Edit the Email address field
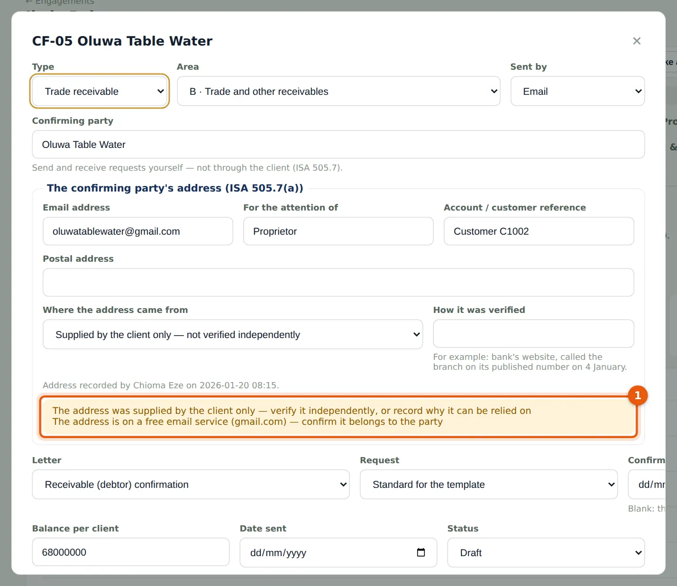Viewport: 677px width, 586px height. 138,231
